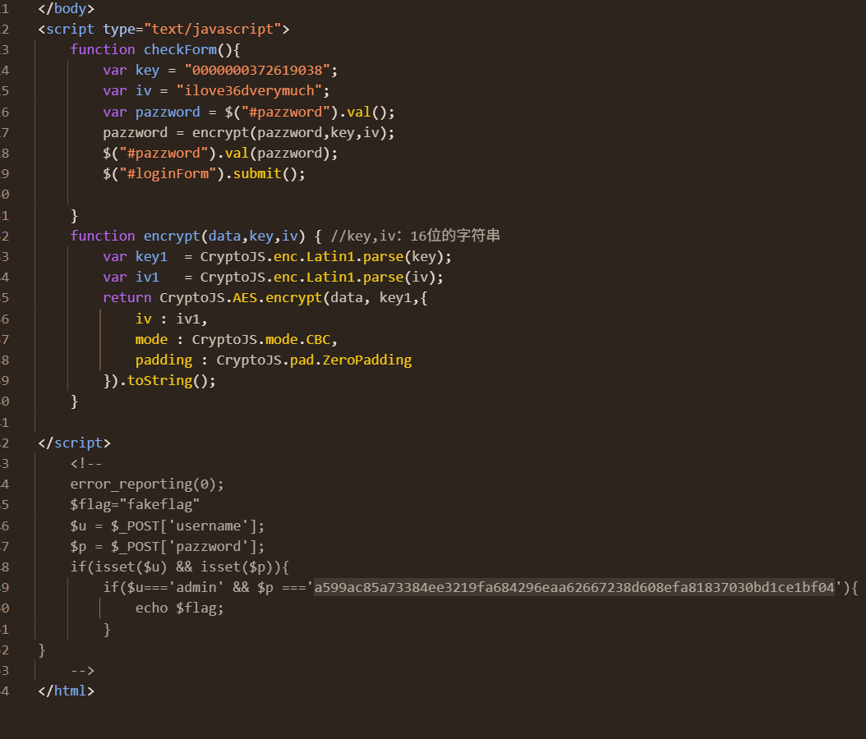Click the comment closer -->
Viewport: 866px width, 739px height.
[82, 671]
